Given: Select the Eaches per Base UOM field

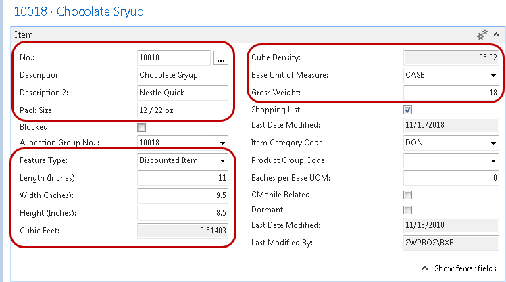Looking at the screenshot, I should click(x=451, y=178).
